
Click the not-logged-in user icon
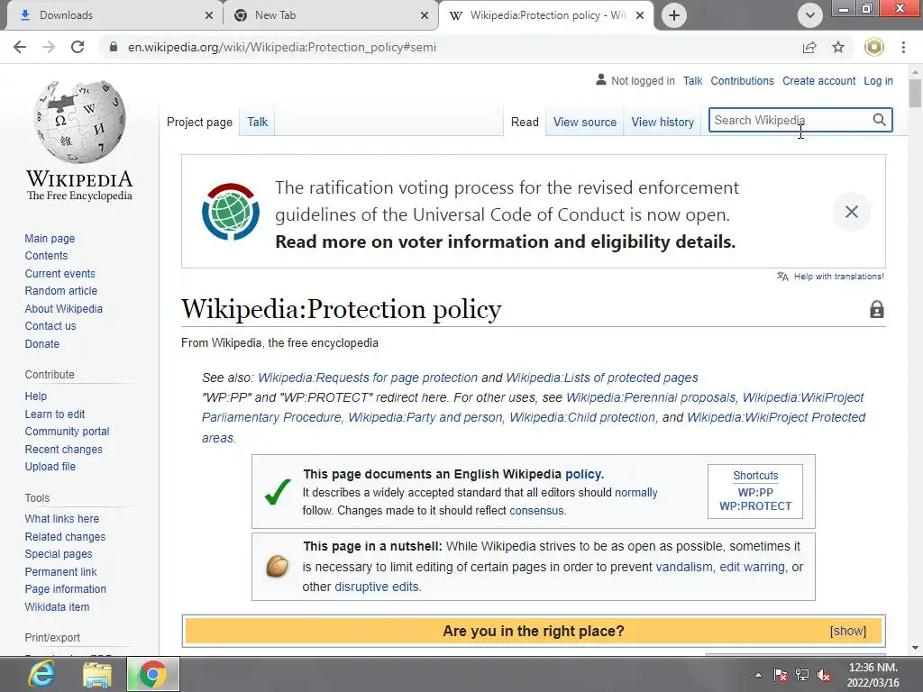click(x=601, y=79)
